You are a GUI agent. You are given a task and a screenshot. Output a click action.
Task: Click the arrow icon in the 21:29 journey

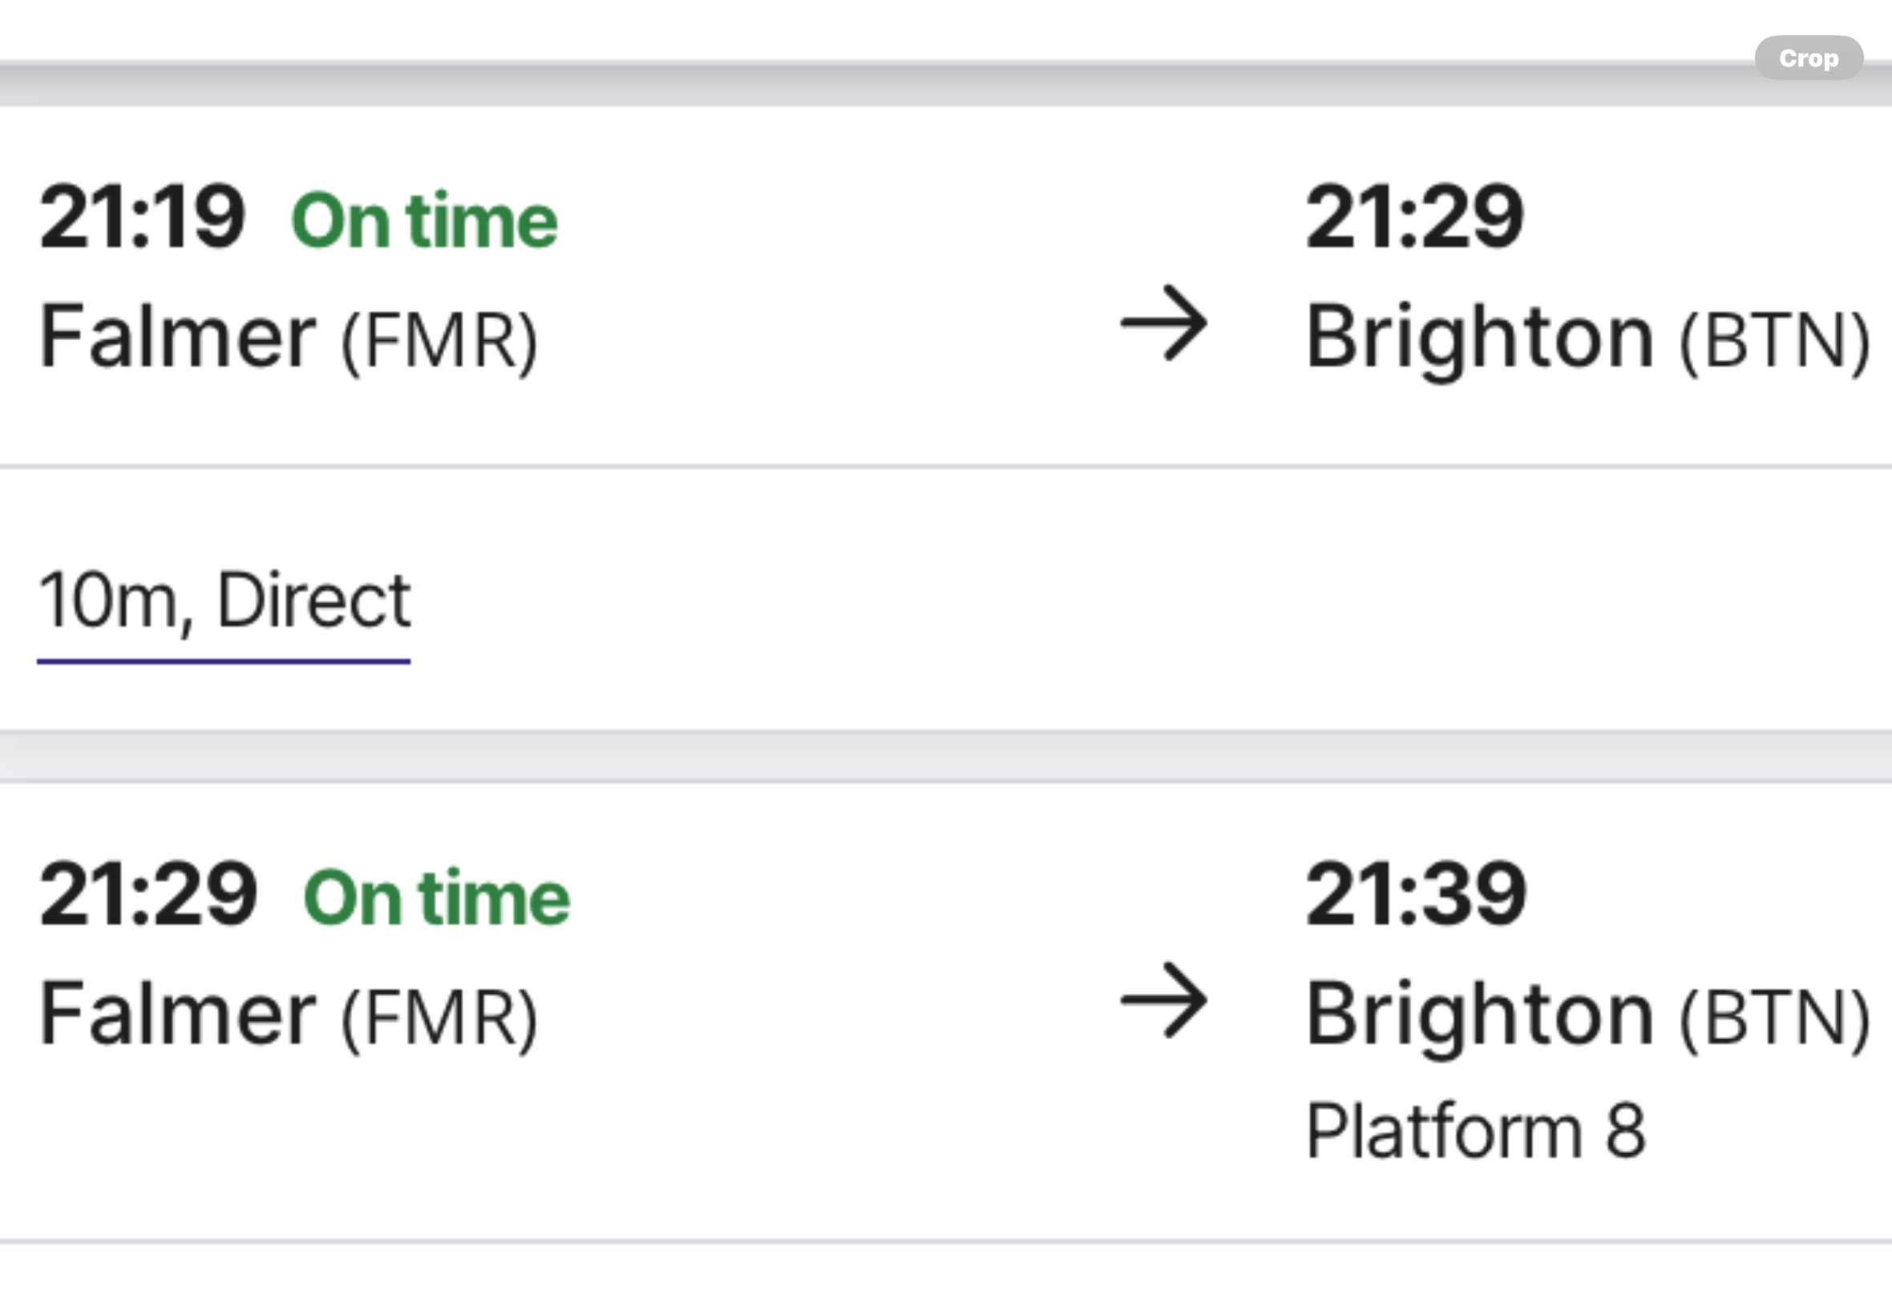coord(1164,1000)
